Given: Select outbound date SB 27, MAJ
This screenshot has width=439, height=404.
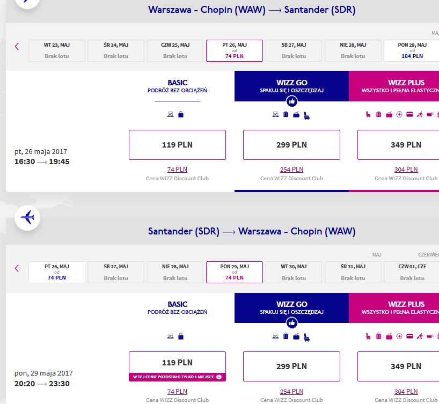Looking at the screenshot, I should 294,50.
